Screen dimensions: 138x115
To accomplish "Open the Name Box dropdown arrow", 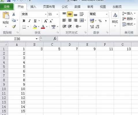I will point(37,39).
